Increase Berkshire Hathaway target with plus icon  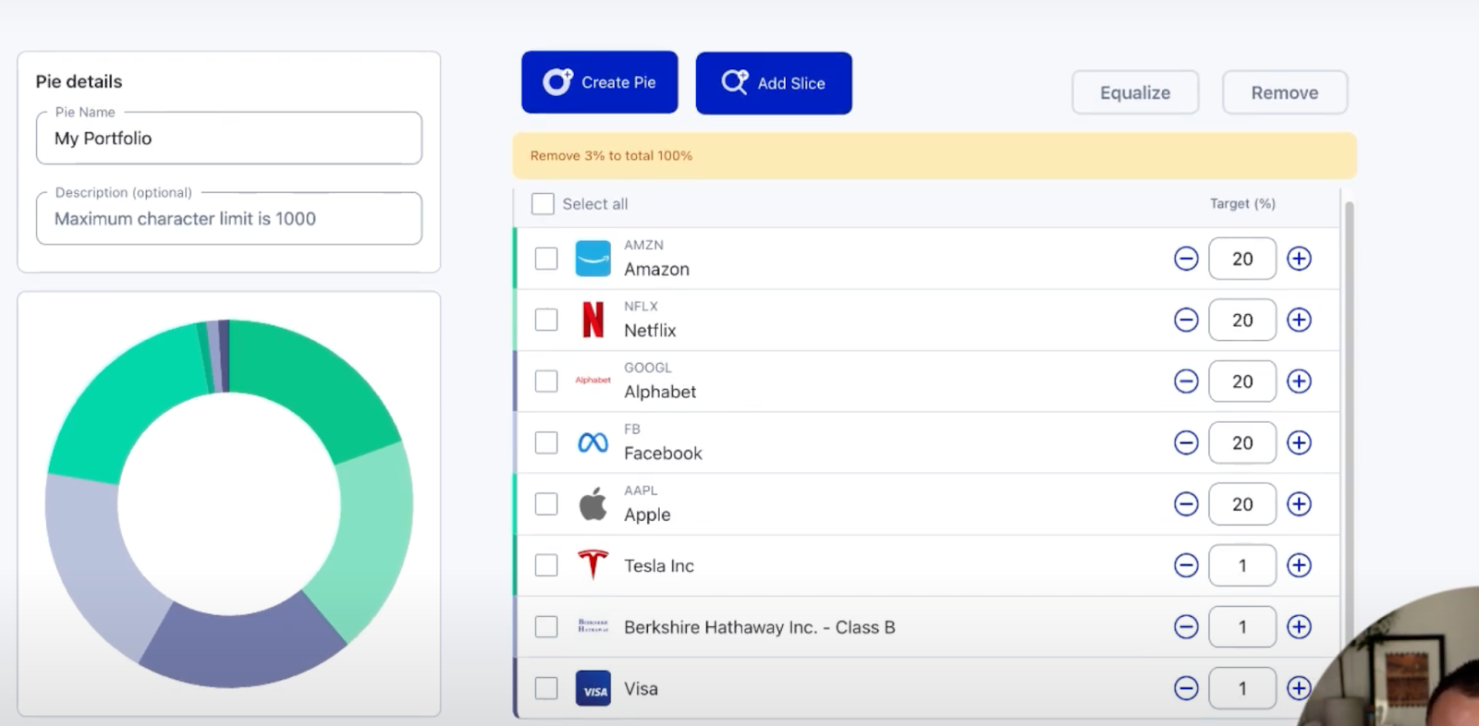[x=1299, y=626]
